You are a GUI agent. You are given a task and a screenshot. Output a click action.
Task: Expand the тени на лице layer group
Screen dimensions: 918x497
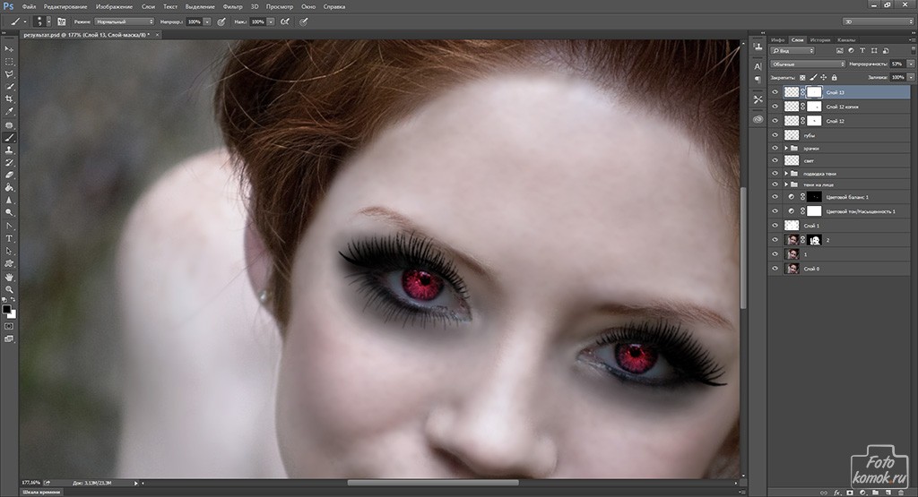(x=786, y=184)
